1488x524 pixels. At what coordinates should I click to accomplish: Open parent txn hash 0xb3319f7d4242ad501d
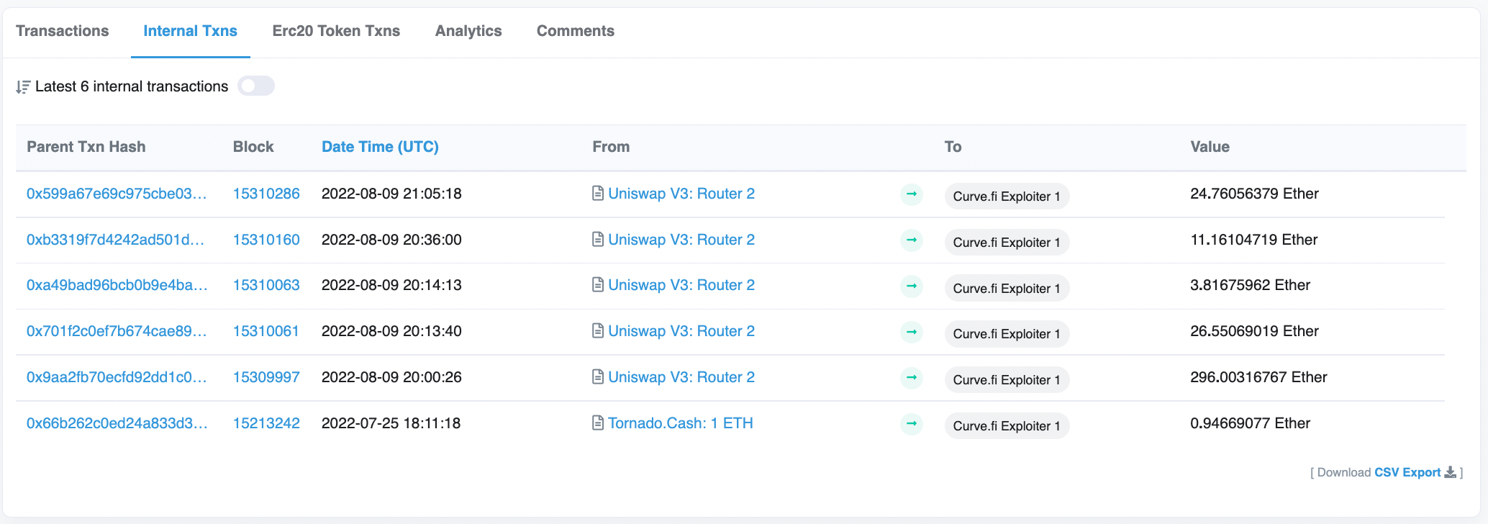(115, 240)
